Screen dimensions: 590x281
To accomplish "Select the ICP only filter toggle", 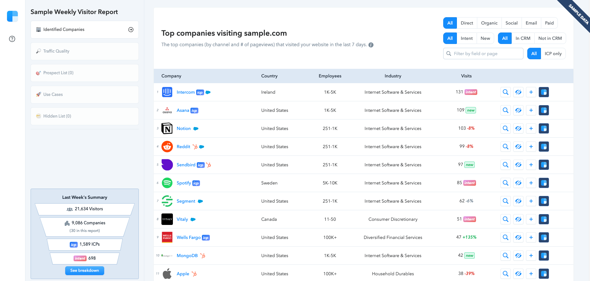I will [553, 54].
